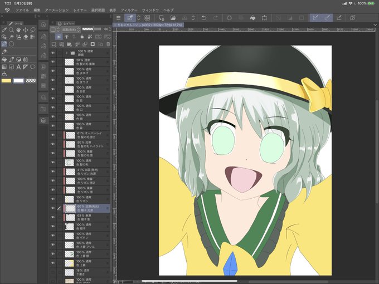Click the New raster layer icon

54,44
